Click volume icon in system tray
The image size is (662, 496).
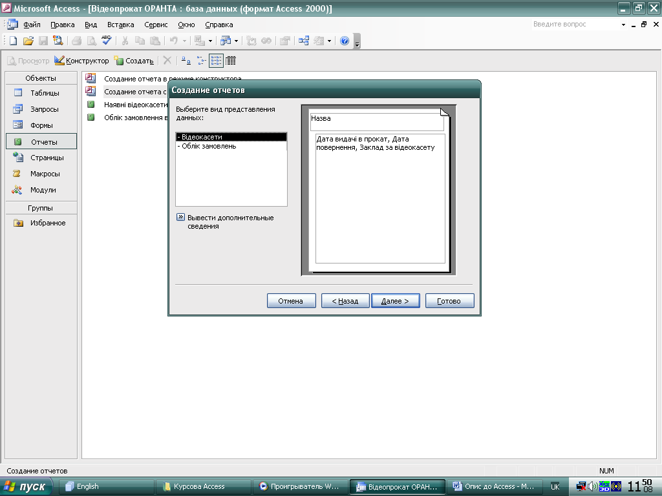(592, 487)
